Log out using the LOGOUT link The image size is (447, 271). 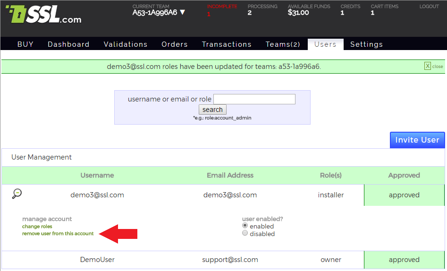pos(429,7)
